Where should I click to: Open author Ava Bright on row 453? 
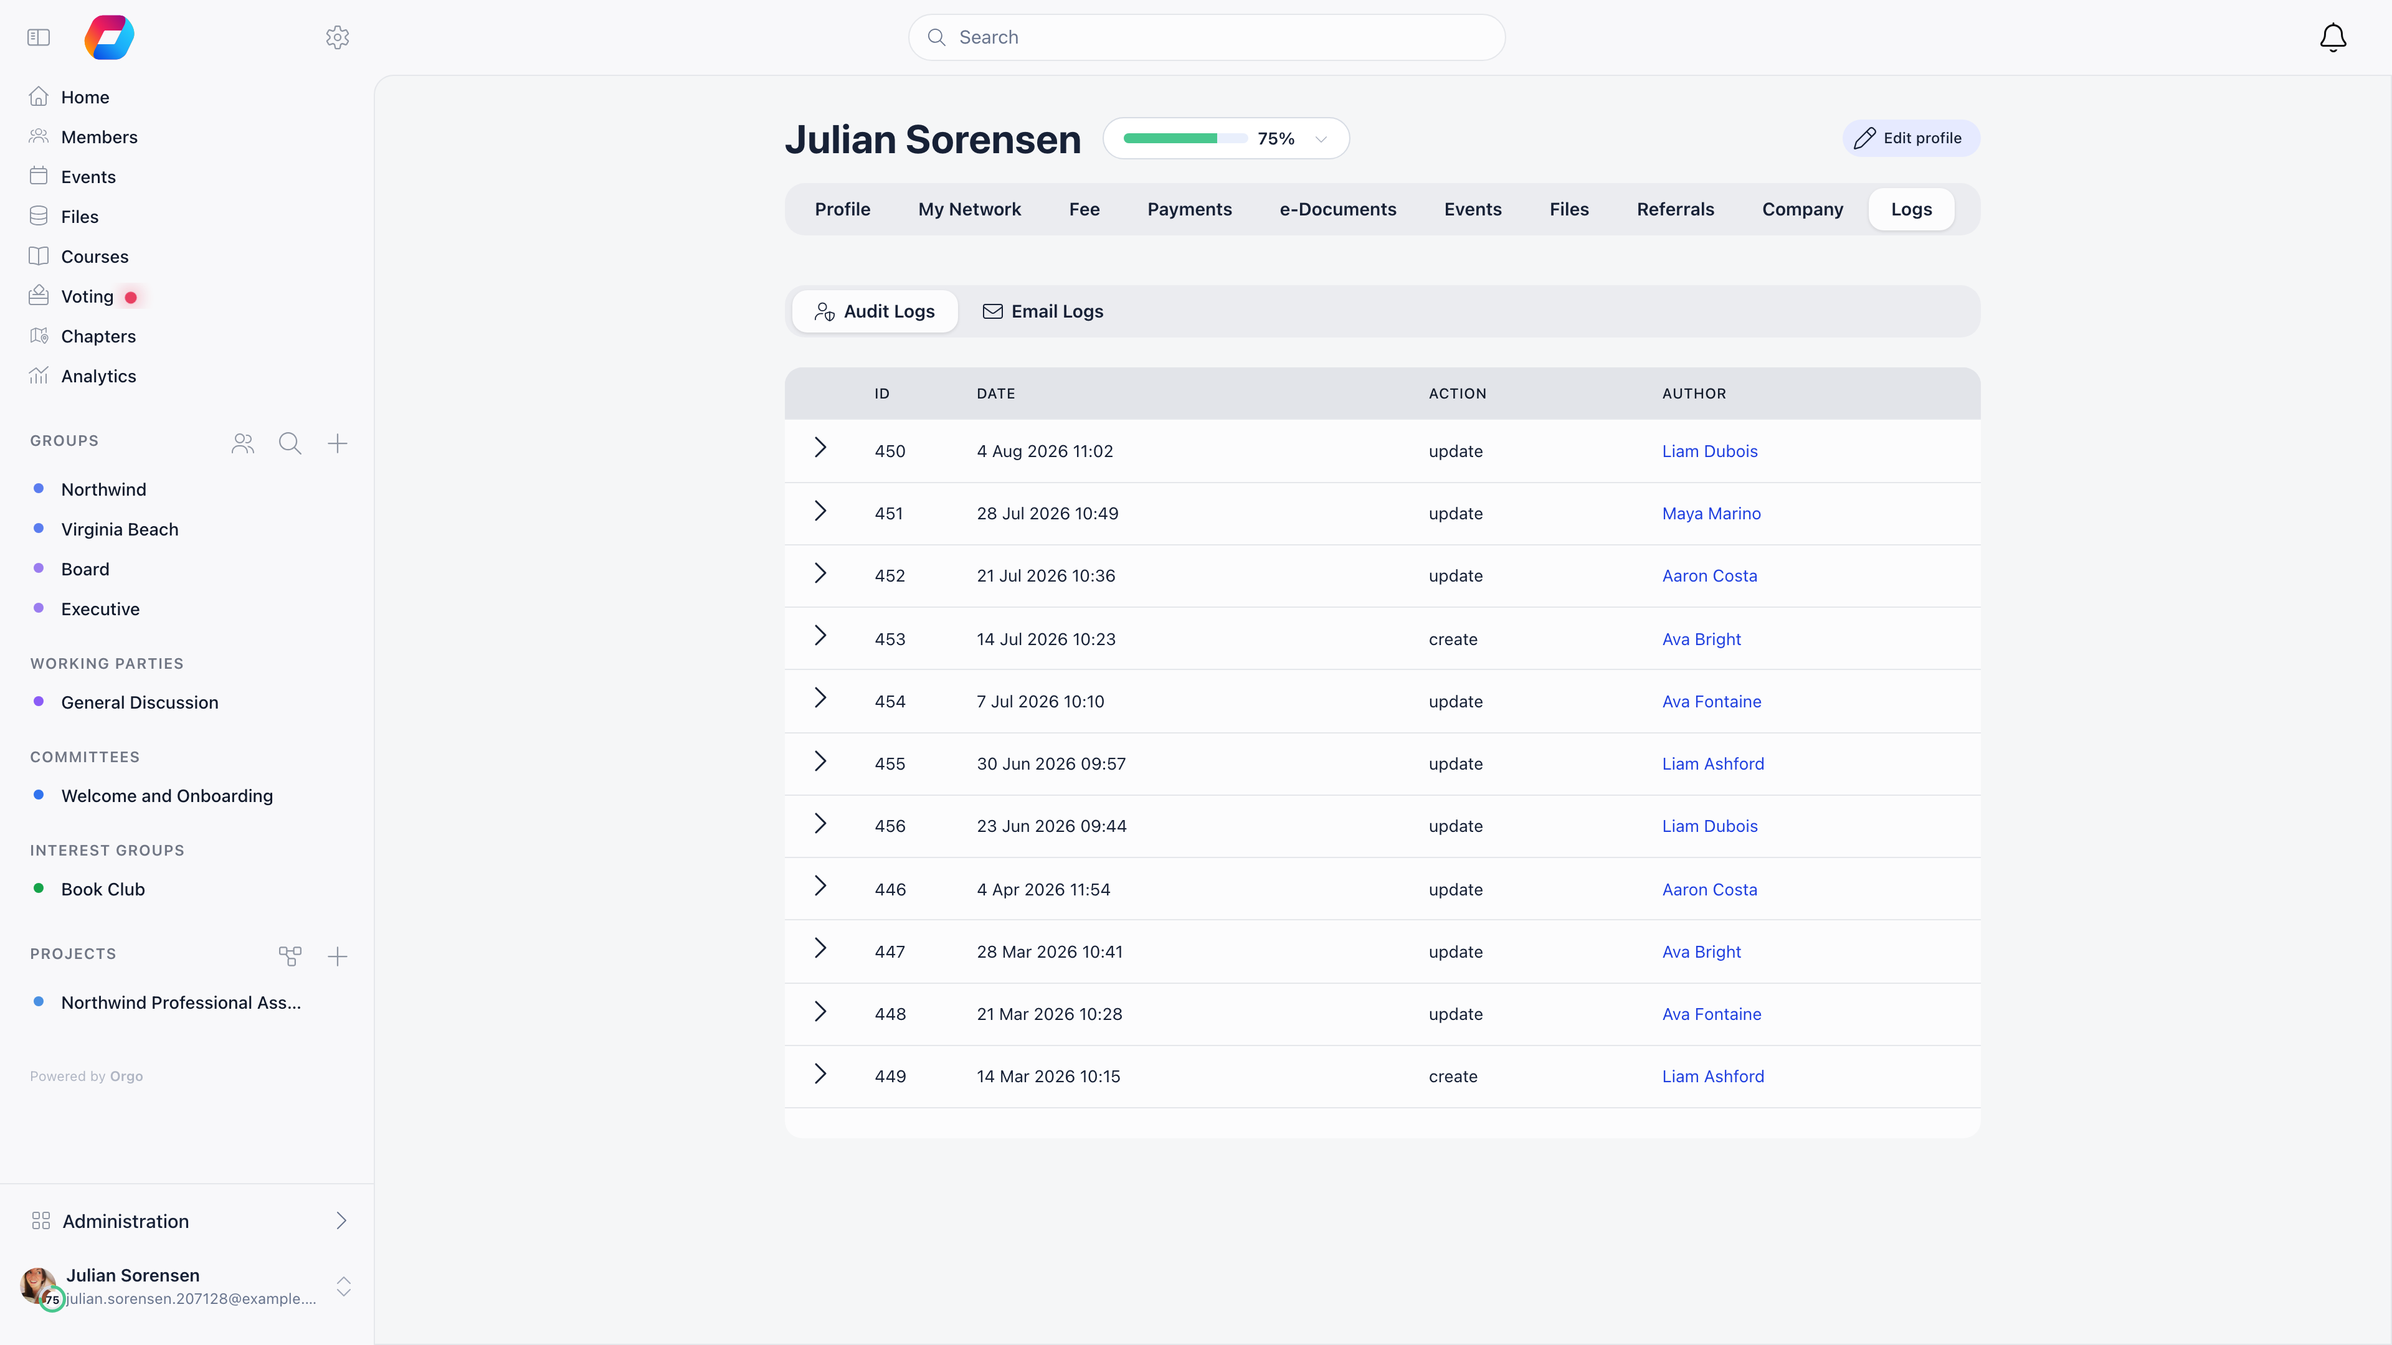(x=1701, y=639)
